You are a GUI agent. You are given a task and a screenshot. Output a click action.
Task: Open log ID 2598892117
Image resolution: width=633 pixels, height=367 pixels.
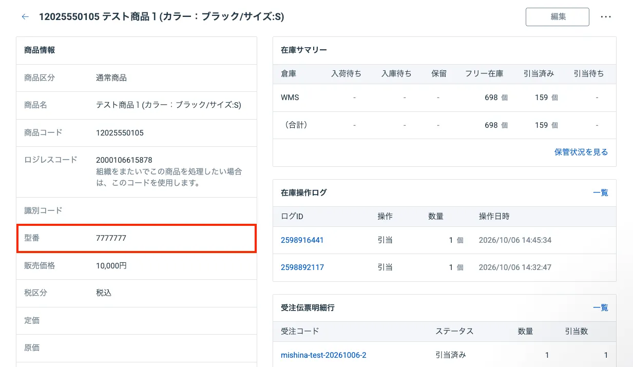tap(302, 267)
